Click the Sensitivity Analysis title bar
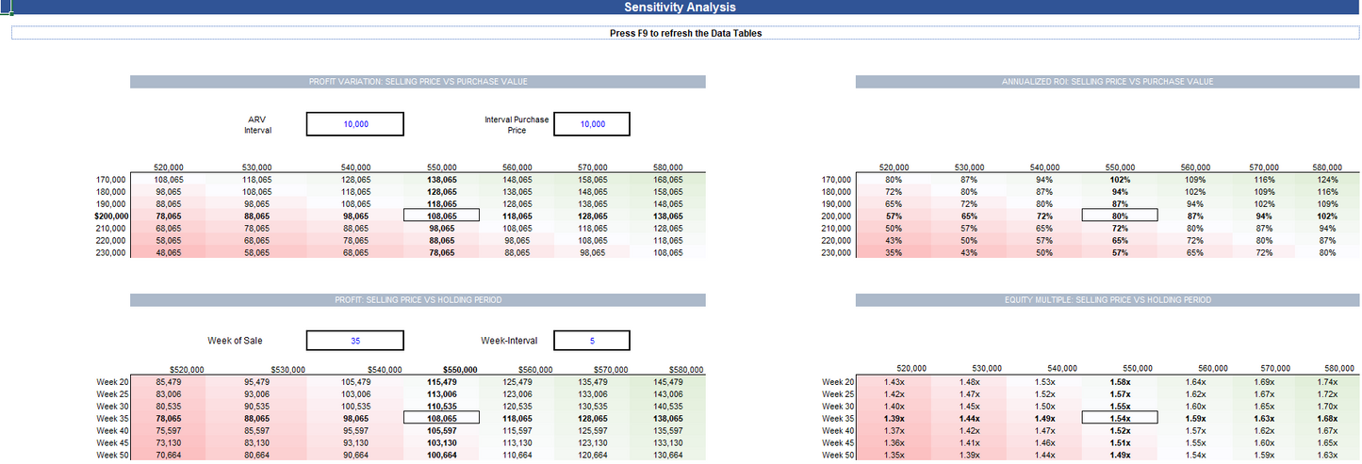This screenshot has width=1362, height=464. click(681, 8)
